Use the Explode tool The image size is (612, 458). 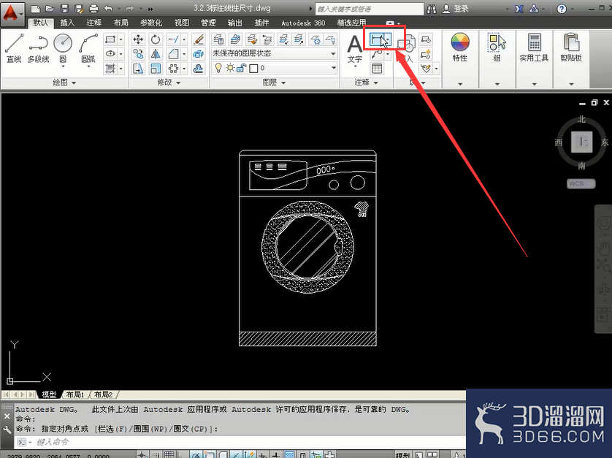pos(198,53)
